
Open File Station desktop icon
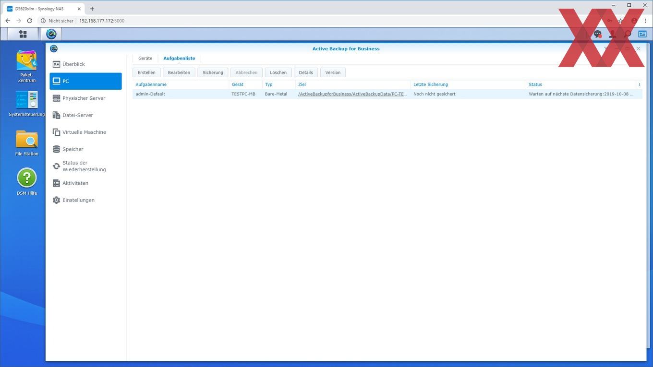(x=27, y=143)
